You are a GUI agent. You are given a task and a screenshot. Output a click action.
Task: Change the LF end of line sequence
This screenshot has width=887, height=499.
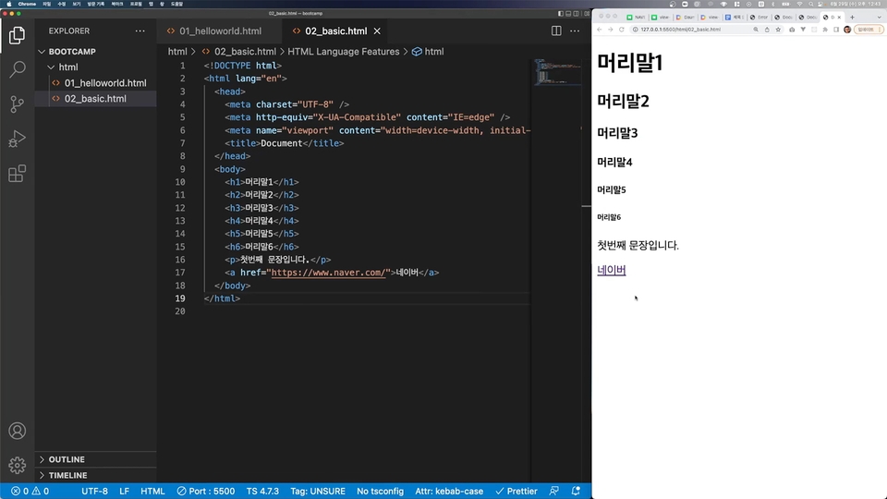click(x=124, y=491)
